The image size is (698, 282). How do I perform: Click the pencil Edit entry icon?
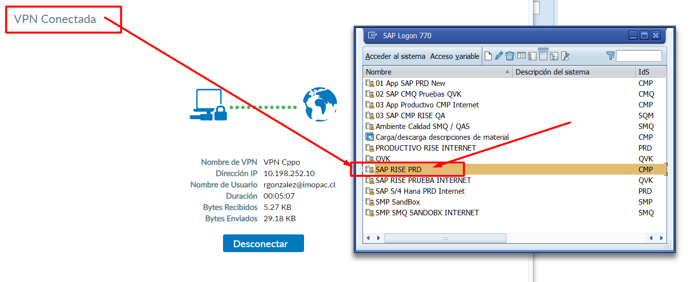[499, 56]
